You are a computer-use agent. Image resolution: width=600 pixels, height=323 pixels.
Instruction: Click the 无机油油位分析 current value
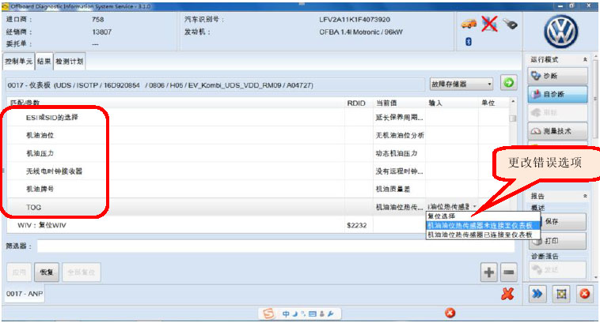[x=400, y=135]
